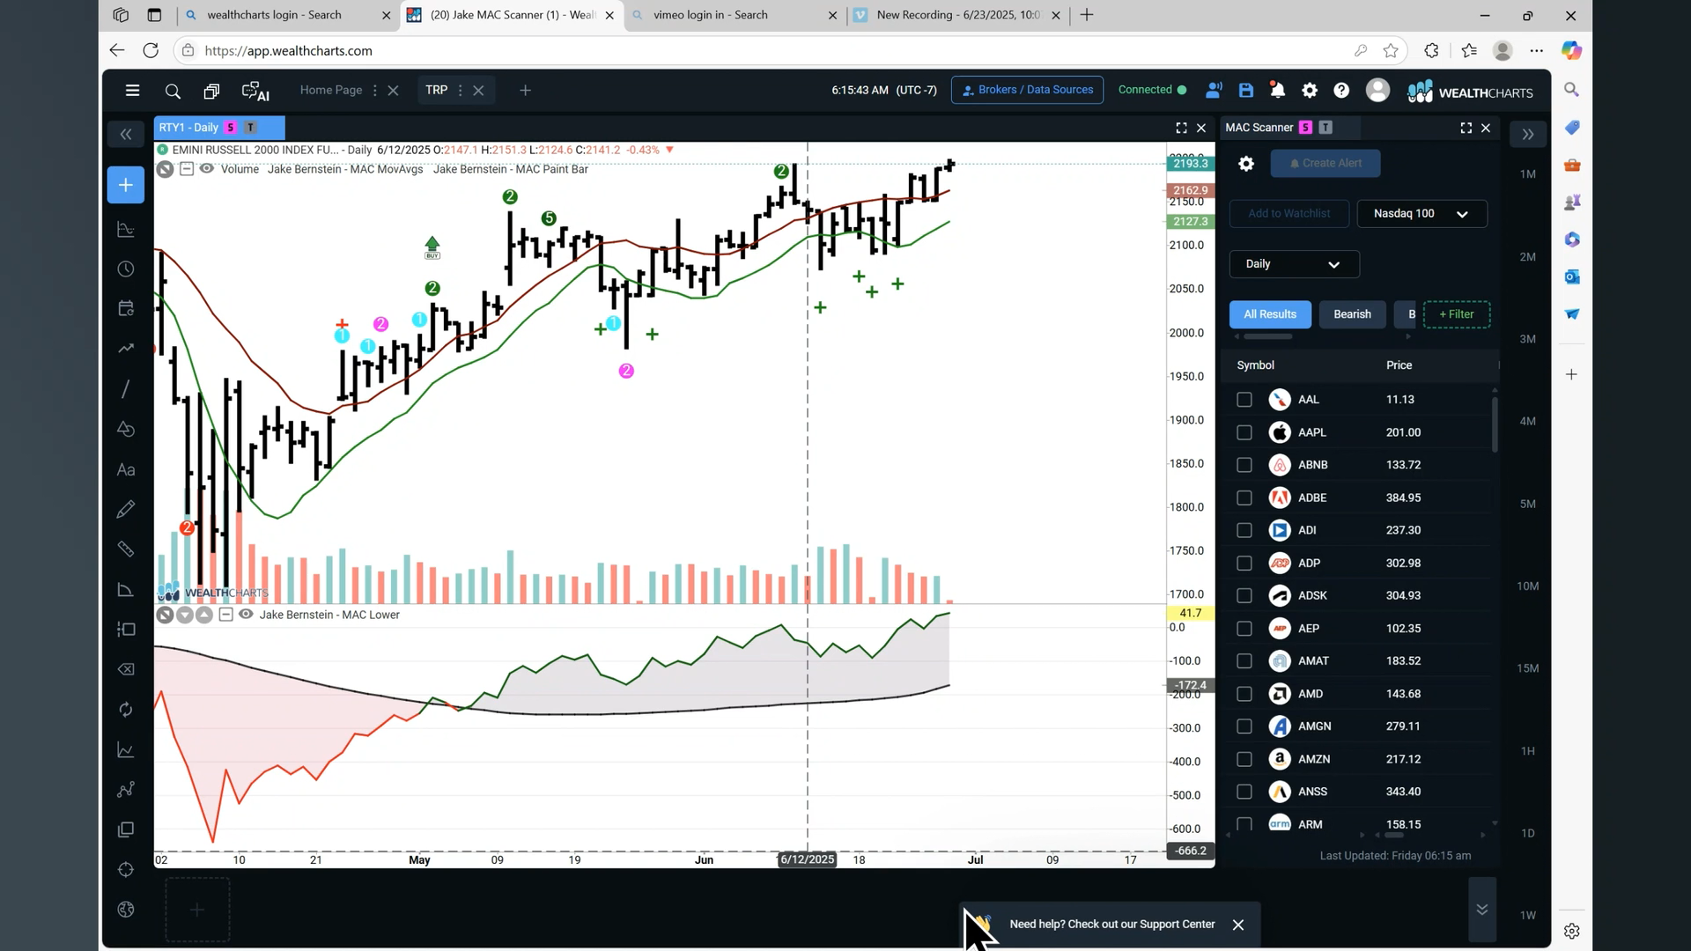Switch to the Home Page tab
1691x951 pixels.
(x=330, y=90)
